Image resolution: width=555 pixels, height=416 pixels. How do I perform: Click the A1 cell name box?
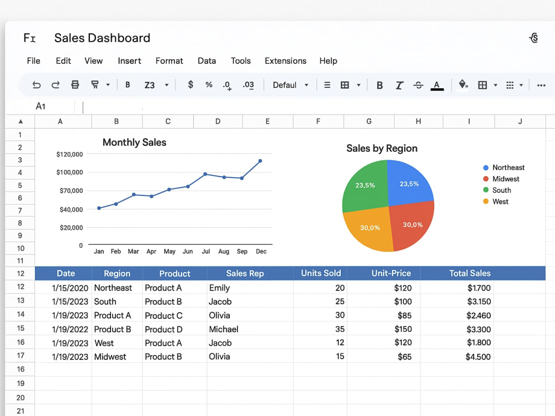[41, 106]
